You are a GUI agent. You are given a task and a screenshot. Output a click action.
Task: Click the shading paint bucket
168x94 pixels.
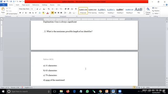pos(70,13)
